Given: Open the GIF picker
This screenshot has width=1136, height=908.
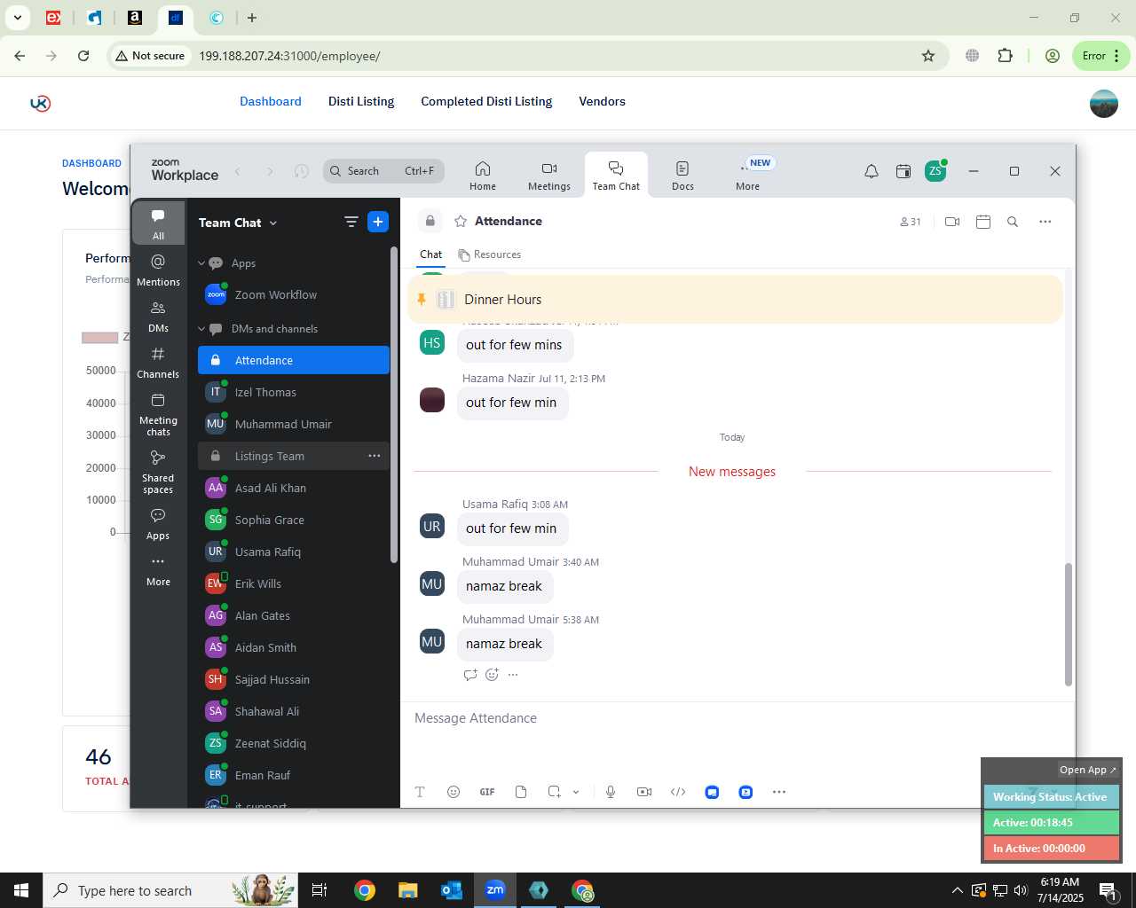Looking at the screenshot, I should 487,792.
